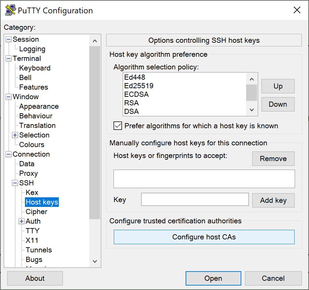This screenshot has width=309, height=290.
Task: Open the Bell settings category
Action: 25,78
